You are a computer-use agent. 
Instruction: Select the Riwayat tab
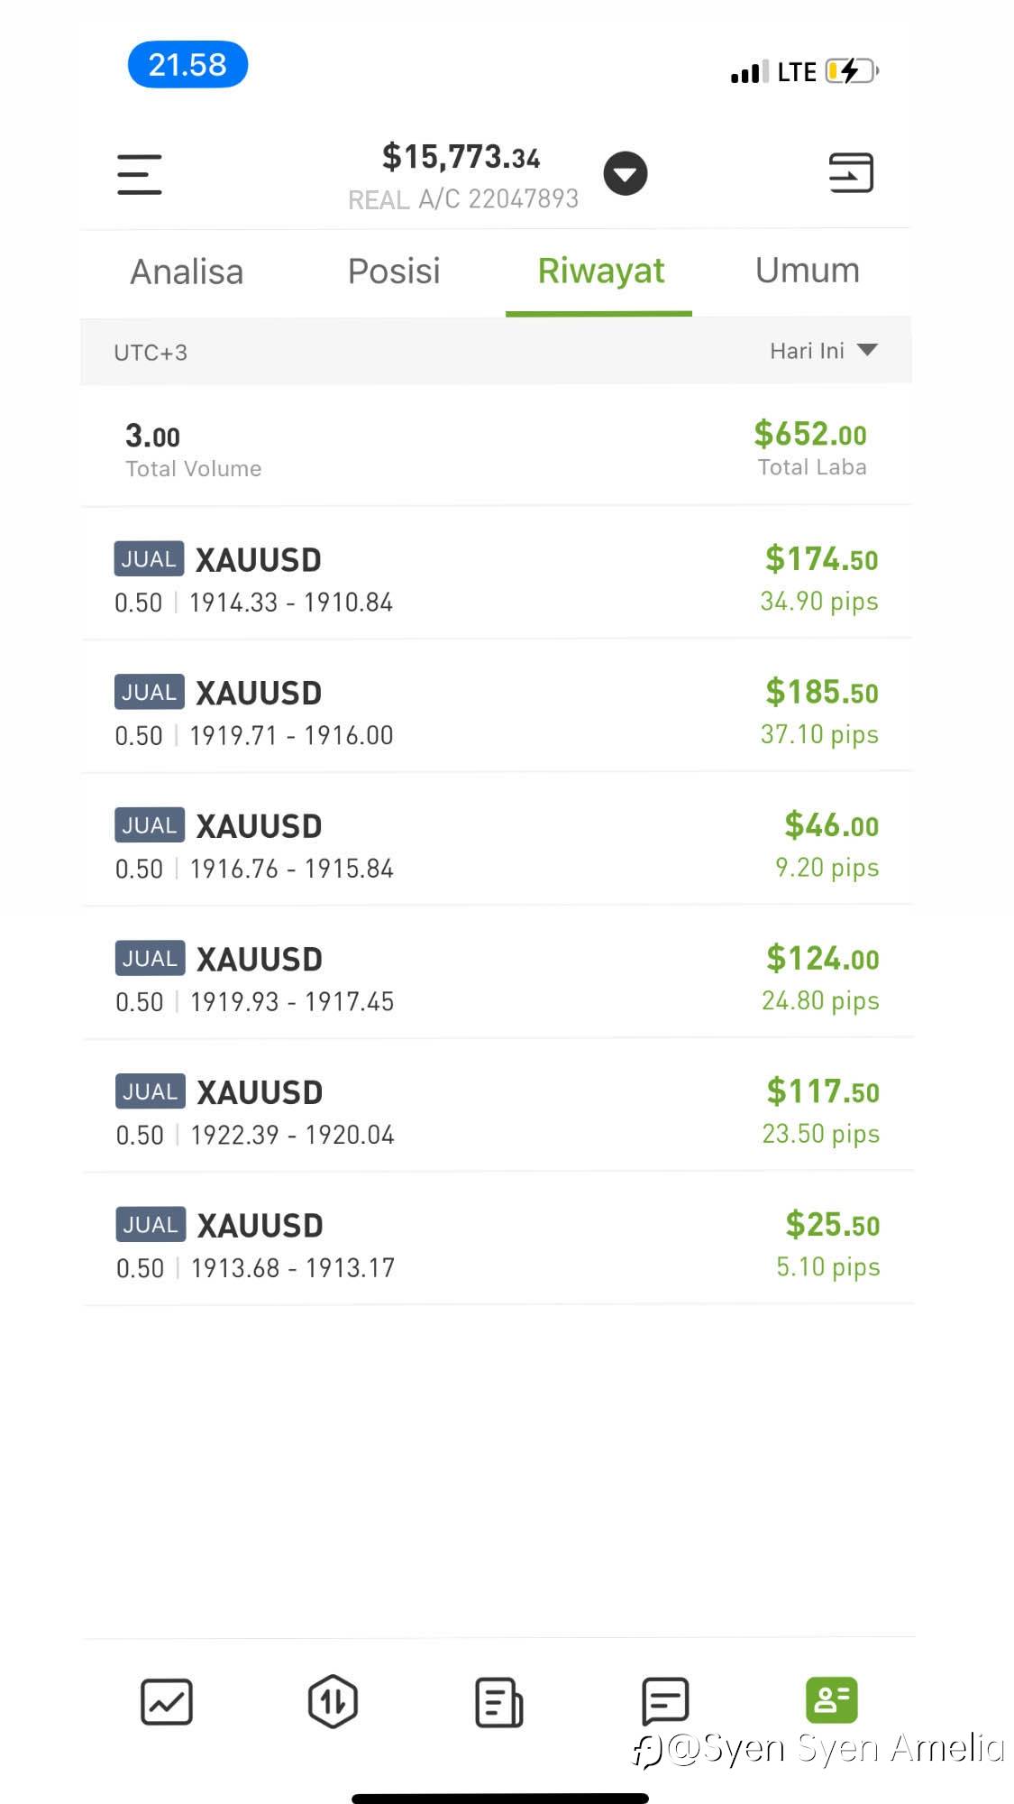(600, 272)
